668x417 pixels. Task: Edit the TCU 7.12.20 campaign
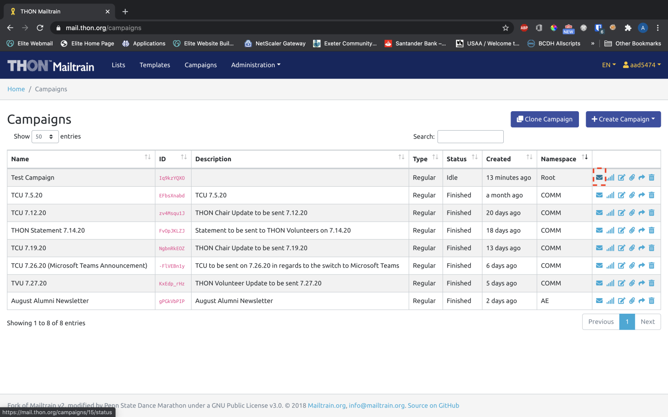tap(621, 213)
